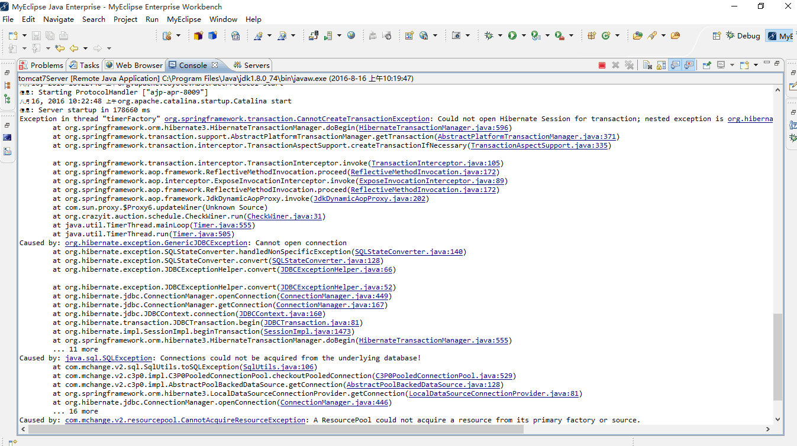Click the camera snapshot toolbar icon
The width and height of the screenshot is (797, 446).
[x=456, y=35]
